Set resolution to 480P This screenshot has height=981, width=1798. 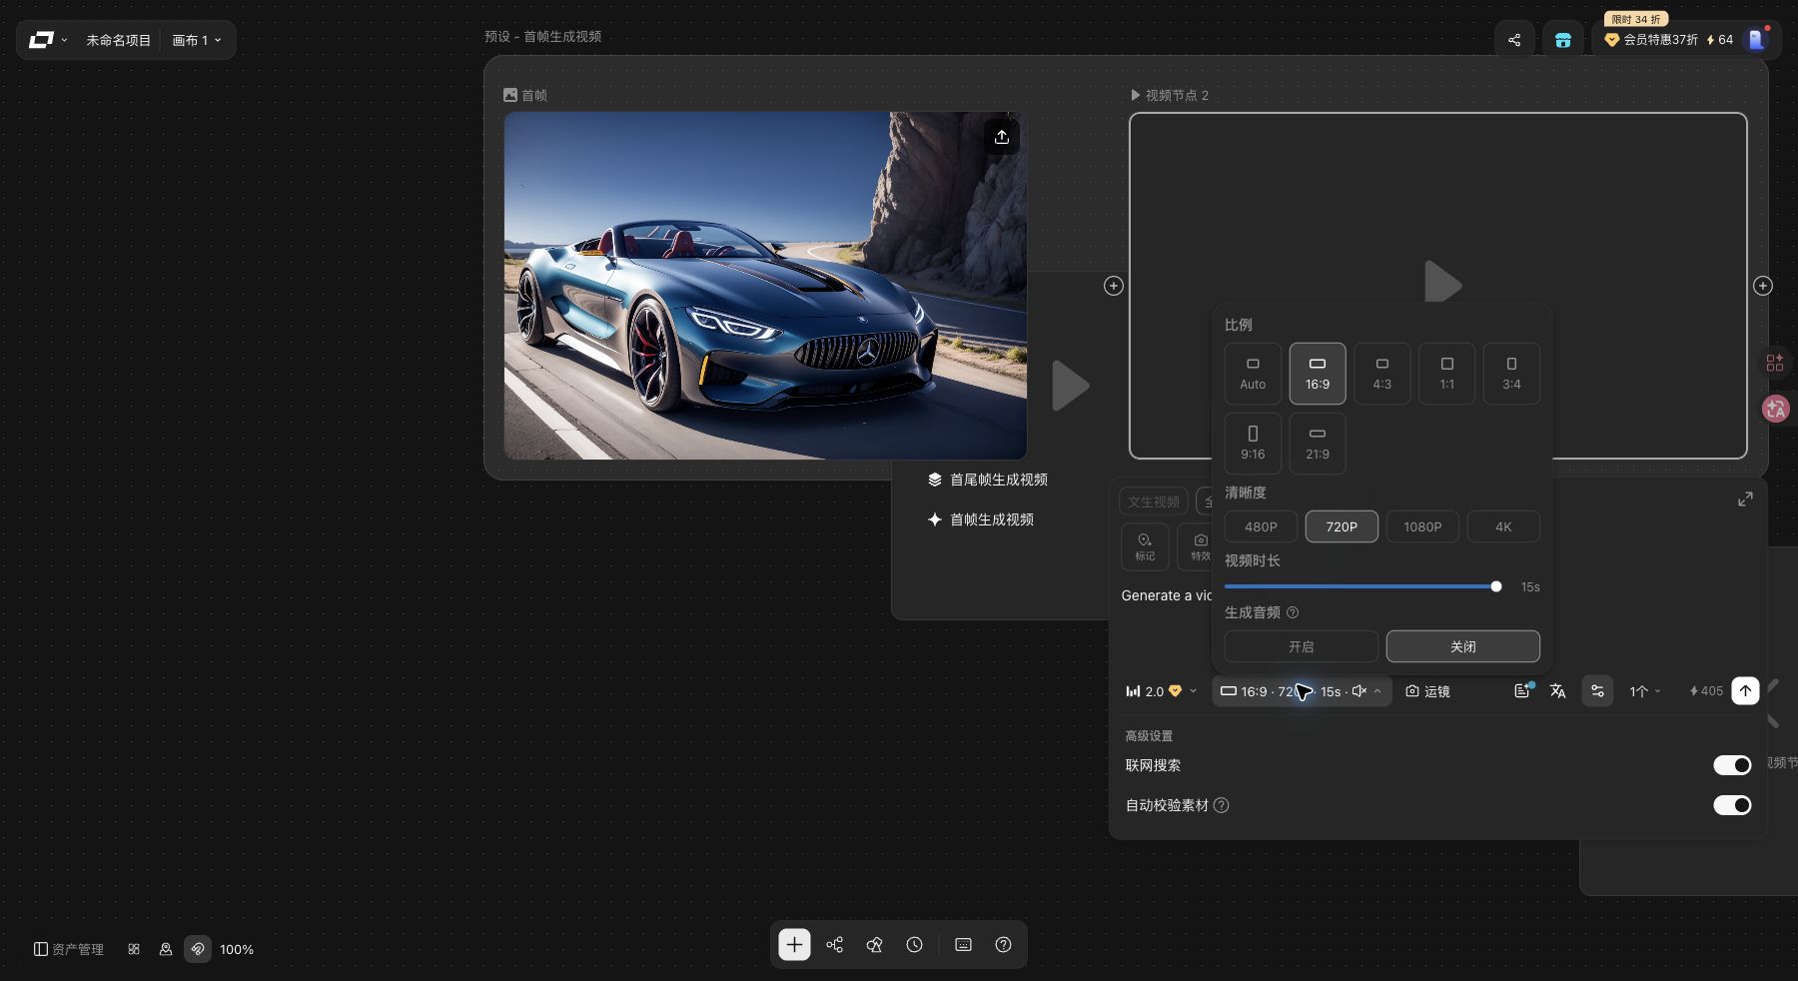(1261, 526)
